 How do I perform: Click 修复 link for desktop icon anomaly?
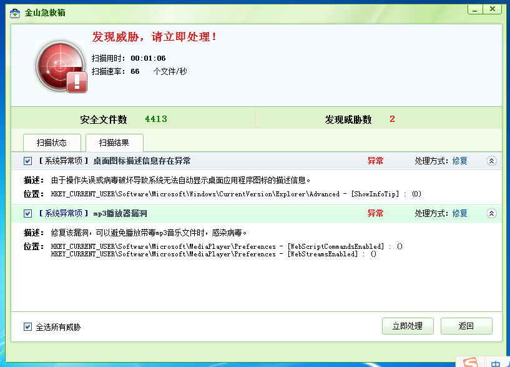pos(459,161)
